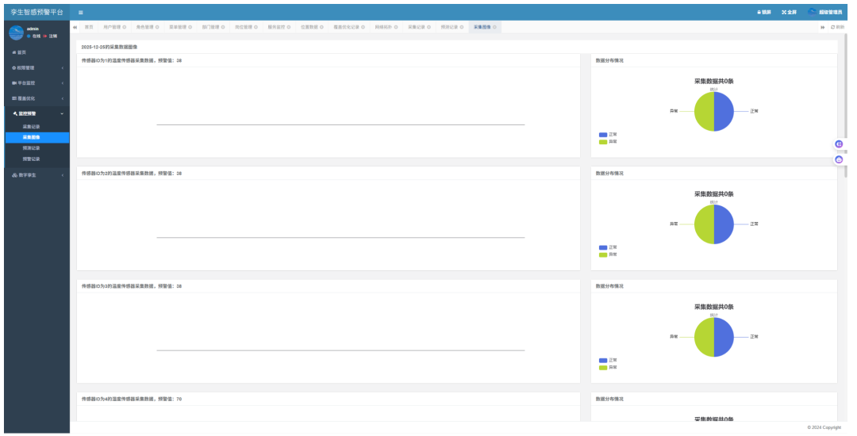This screenshot has height=436, width=857.
Task: Expand the 数字孪生 sidebar menu
Action: 37,175
